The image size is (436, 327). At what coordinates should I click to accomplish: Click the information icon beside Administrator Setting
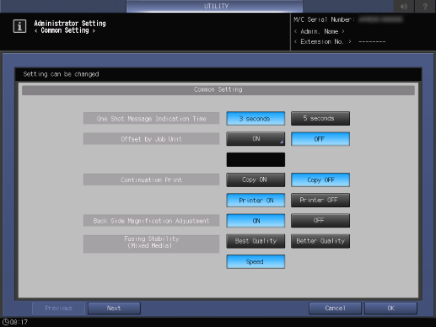(x=19, y=26)
